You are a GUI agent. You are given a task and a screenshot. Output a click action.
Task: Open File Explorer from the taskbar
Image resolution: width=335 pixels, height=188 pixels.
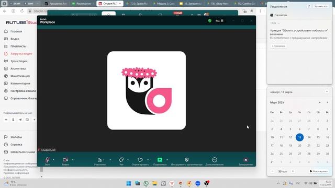(155, 183)
